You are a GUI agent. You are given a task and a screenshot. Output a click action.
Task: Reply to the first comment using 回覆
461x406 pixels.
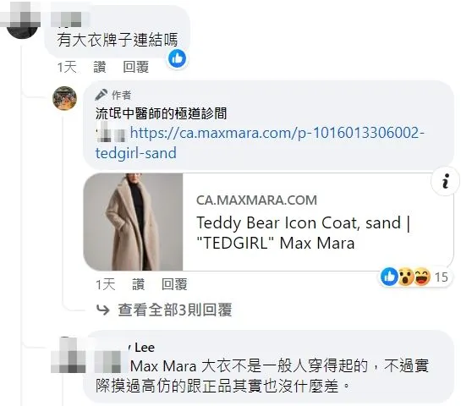tap(136, 67)
